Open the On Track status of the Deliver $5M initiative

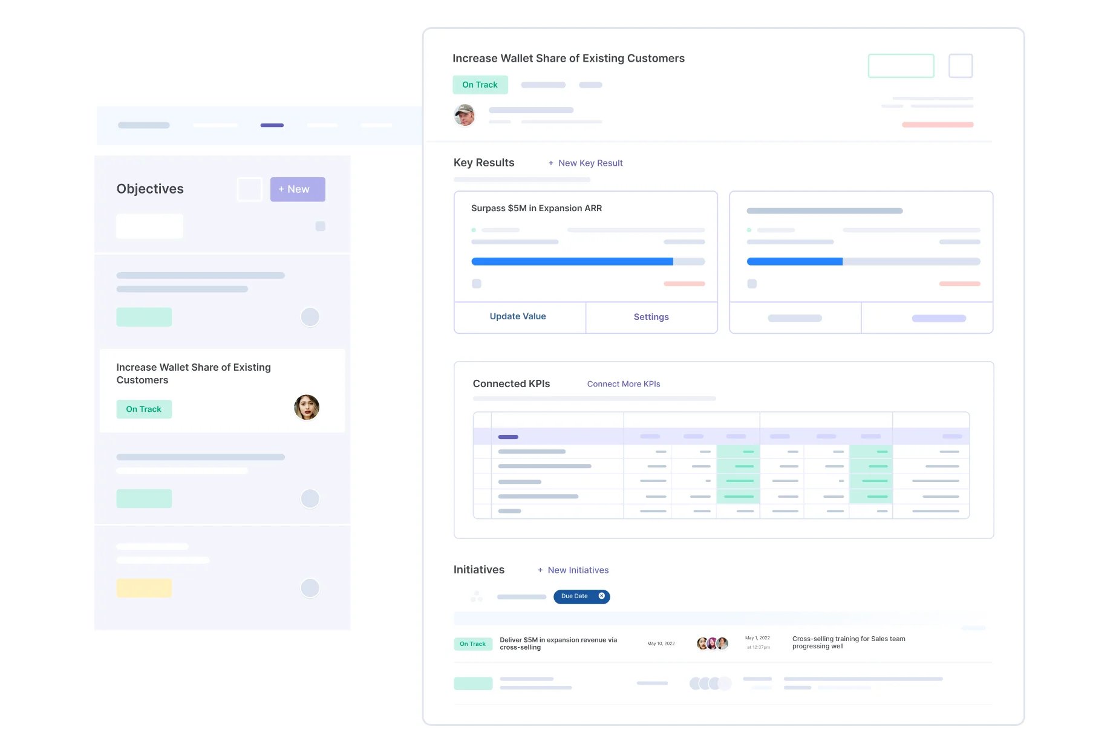(472, 644)
